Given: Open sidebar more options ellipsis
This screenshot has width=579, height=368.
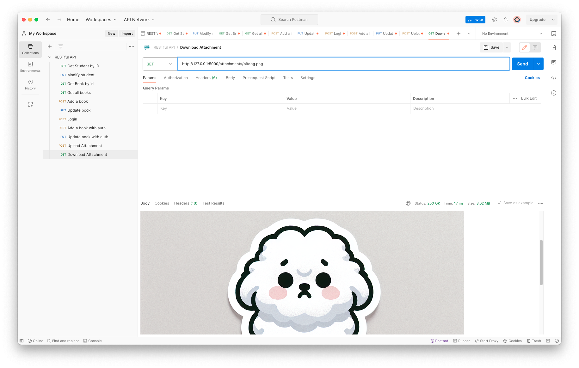Looking at the screenshot, I should tap(132, 46).
